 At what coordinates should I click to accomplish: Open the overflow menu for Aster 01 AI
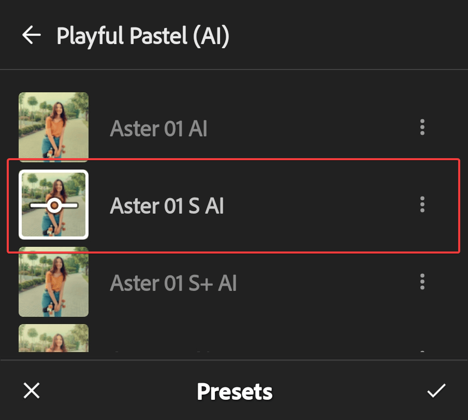pos(422,128)
